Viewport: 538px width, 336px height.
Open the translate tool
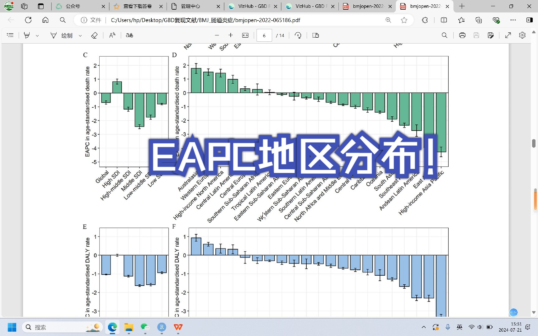[130, 35]
